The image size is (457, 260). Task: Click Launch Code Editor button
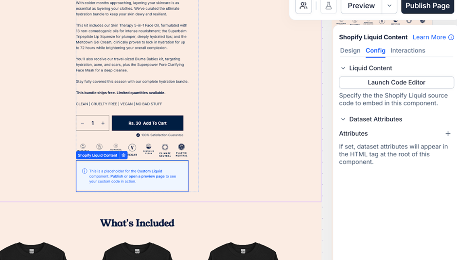(396, 82)
